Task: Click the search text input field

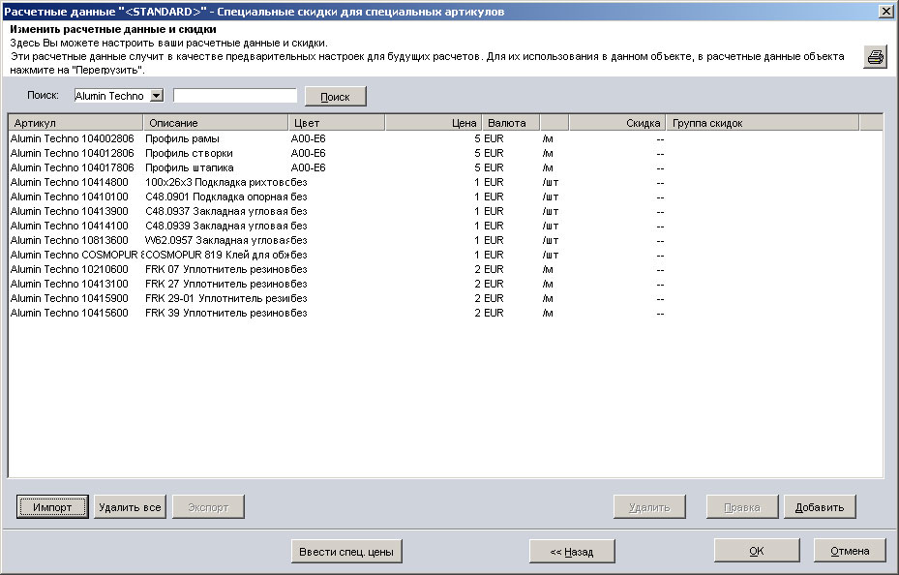Action: pyautogui.click(x=235, y=96)
